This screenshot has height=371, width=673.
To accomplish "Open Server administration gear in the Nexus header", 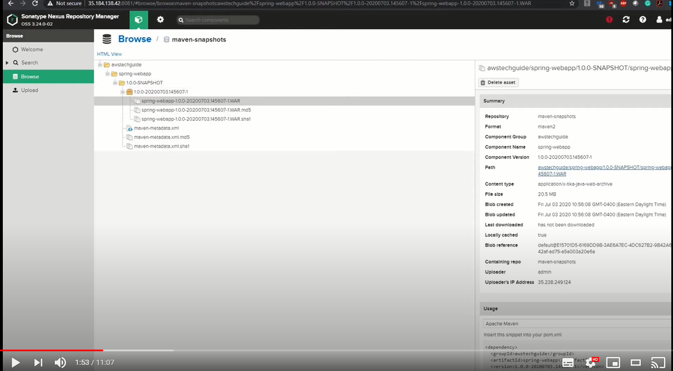I will [160, 20].
